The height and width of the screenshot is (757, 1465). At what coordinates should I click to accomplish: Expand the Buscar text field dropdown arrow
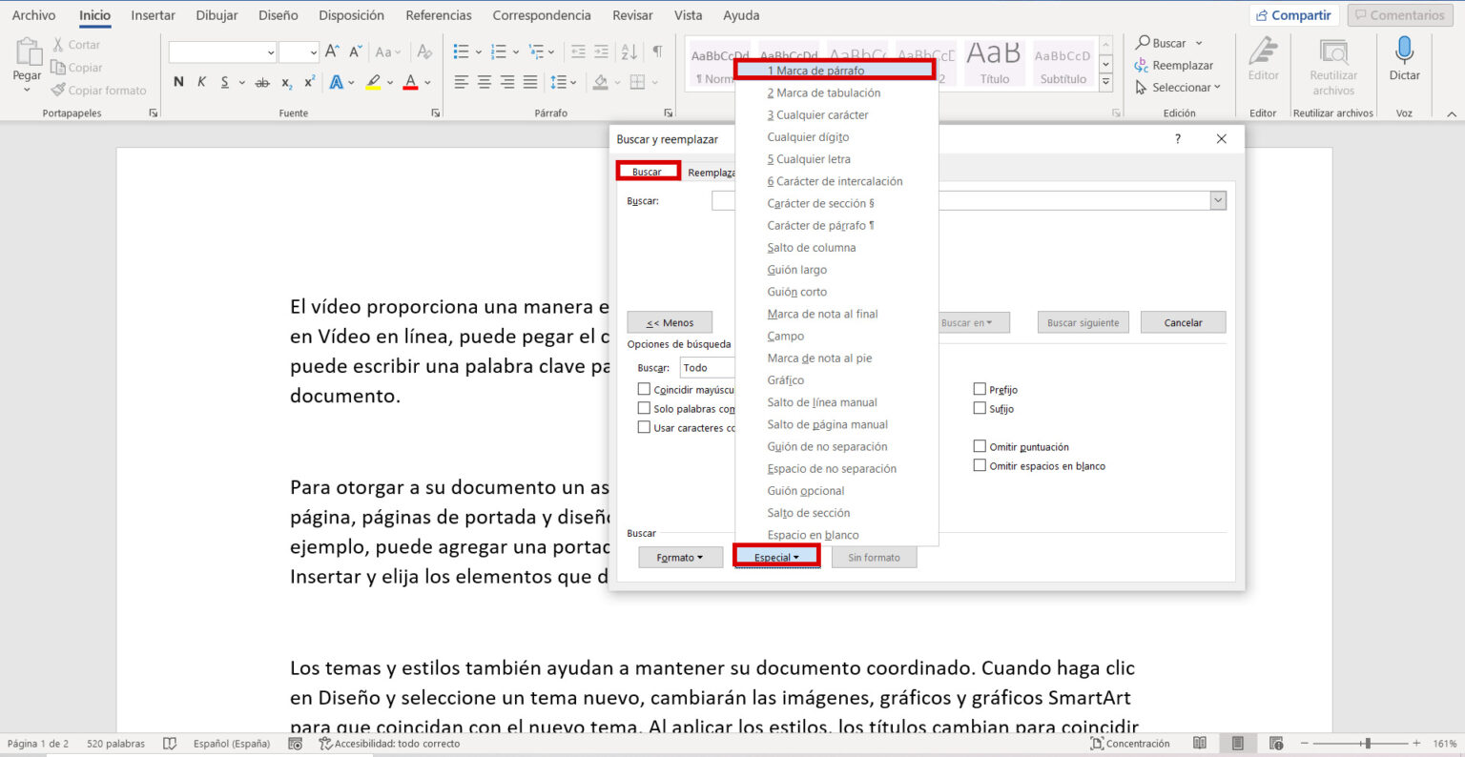point(1217,201)
